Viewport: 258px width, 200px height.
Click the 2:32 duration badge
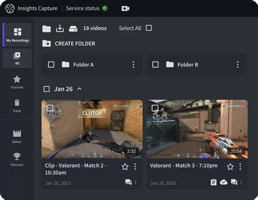coord(131,151)
